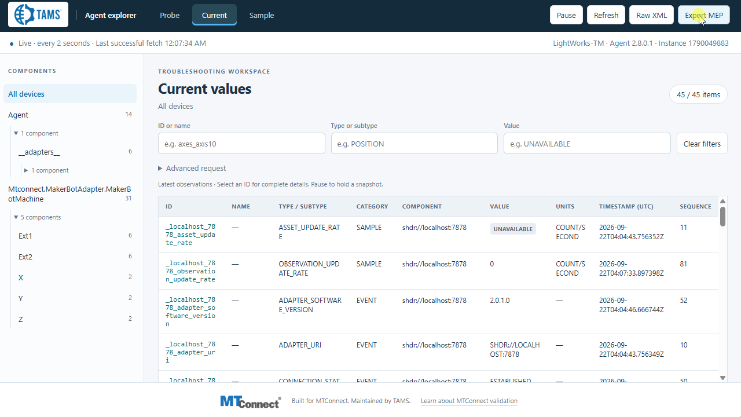Screen dimensions: 741x417
Task: Click the Refresh button
Action: point(606,15)
